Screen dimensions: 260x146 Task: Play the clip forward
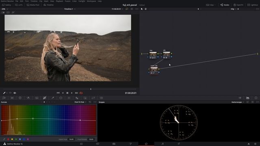[72, 93]
